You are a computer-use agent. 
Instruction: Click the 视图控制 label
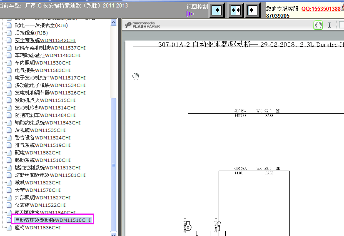(x=197, y=7)
